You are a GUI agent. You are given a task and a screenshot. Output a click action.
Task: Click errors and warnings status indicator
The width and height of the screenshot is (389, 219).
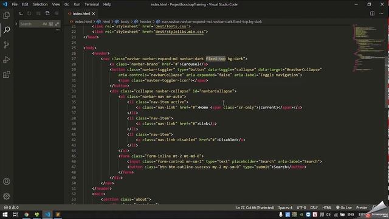tap(11, 207)
